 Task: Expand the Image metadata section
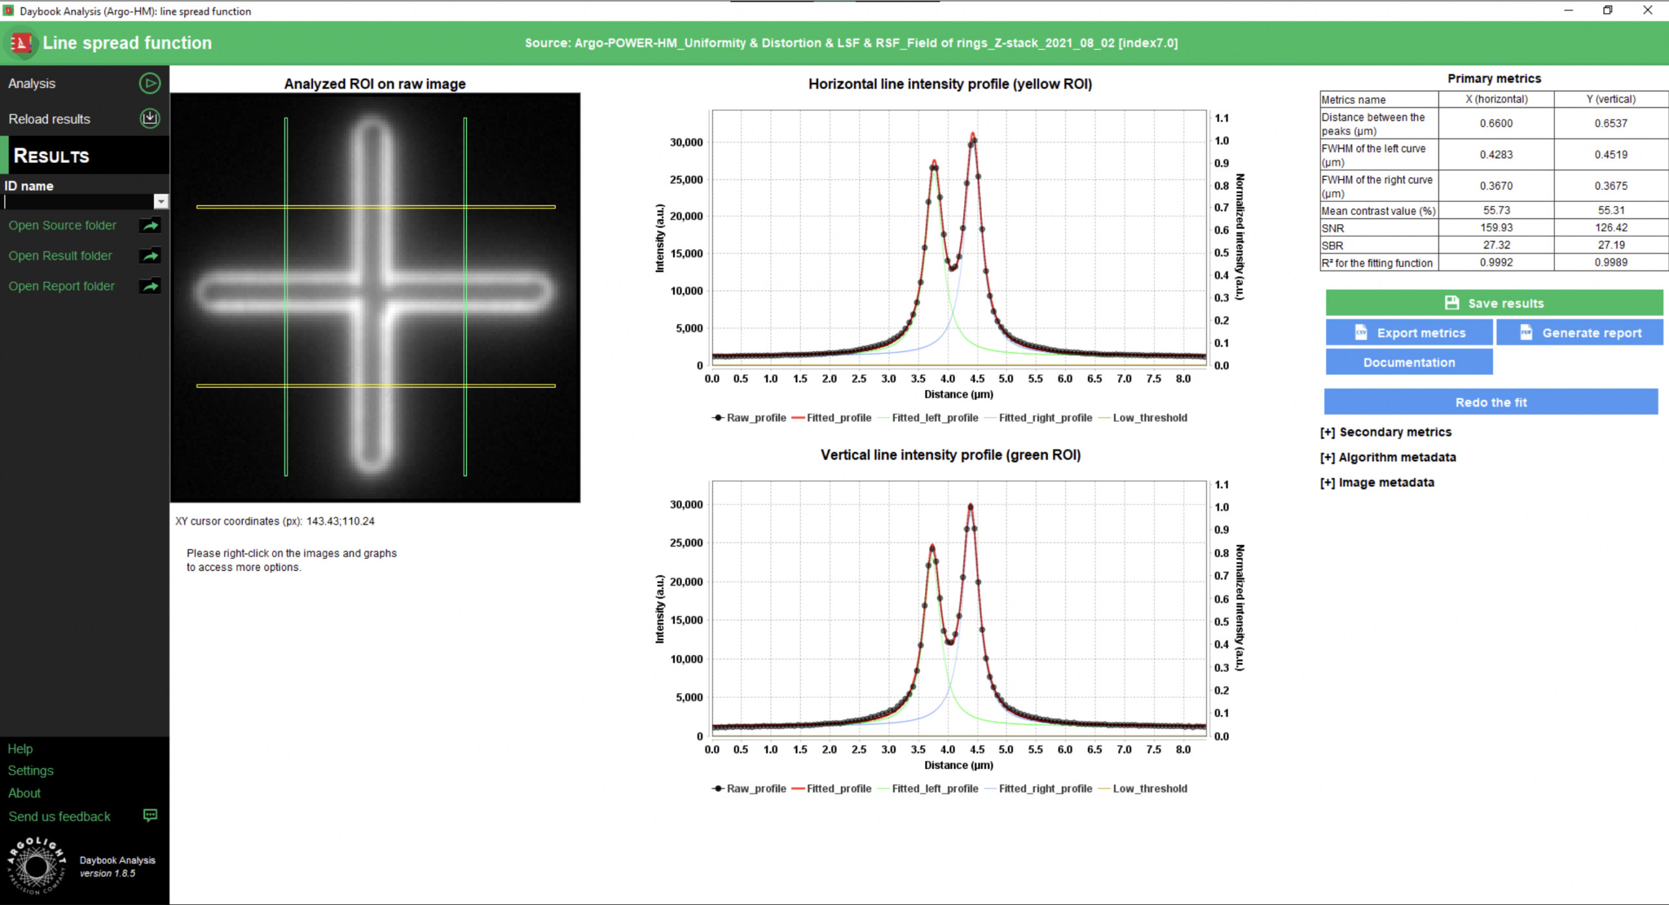click(1377, 483)
